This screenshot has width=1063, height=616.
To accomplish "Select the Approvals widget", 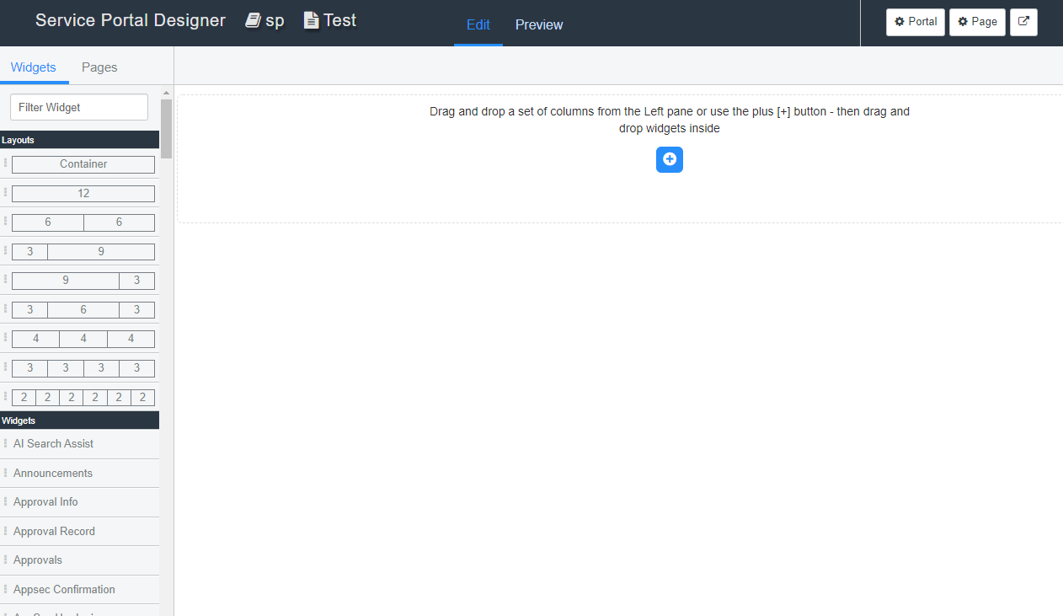I will tap(37, 560).
